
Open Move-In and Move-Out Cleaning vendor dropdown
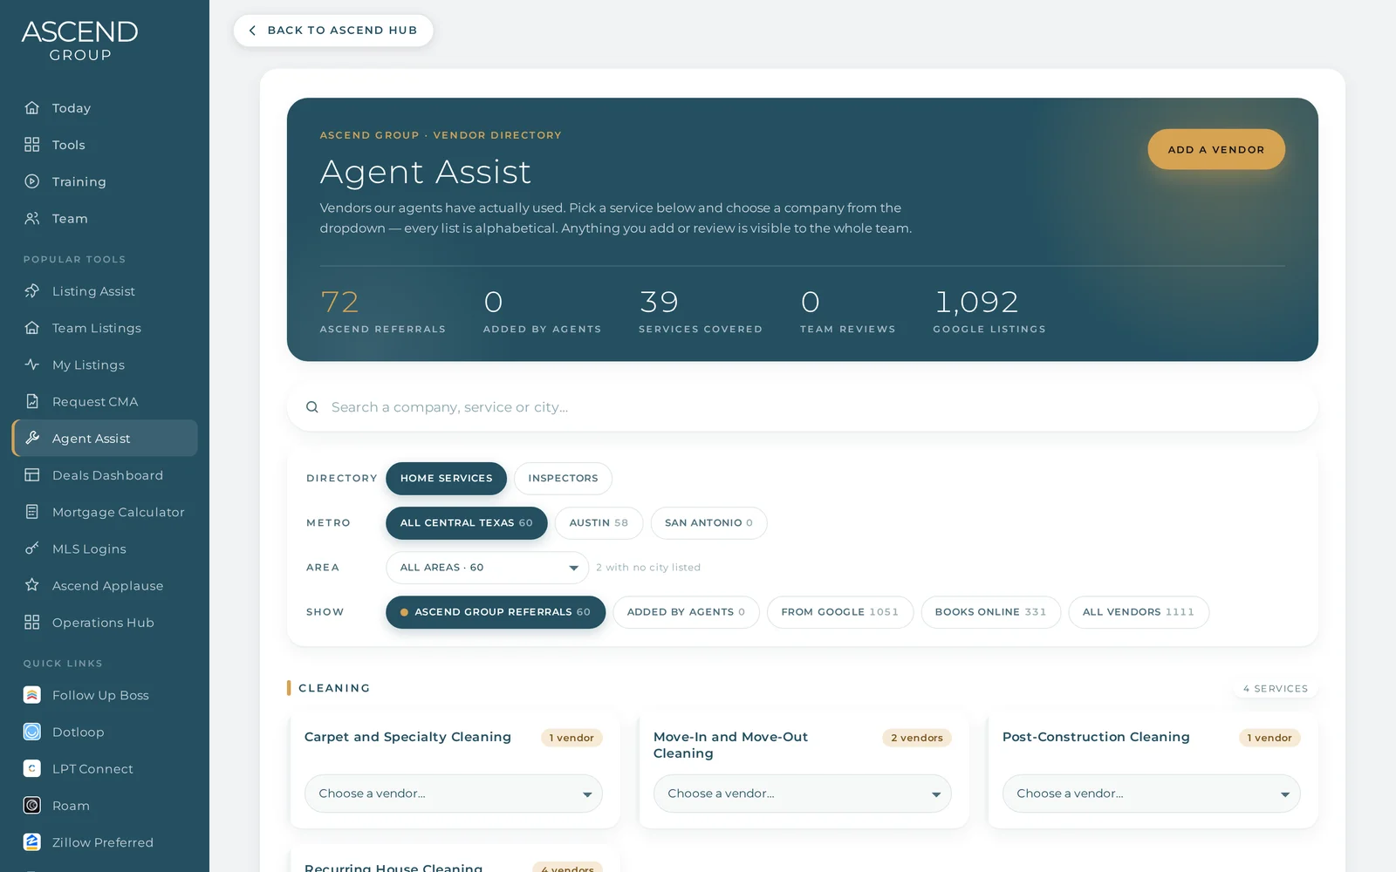[x=803, y=794]
